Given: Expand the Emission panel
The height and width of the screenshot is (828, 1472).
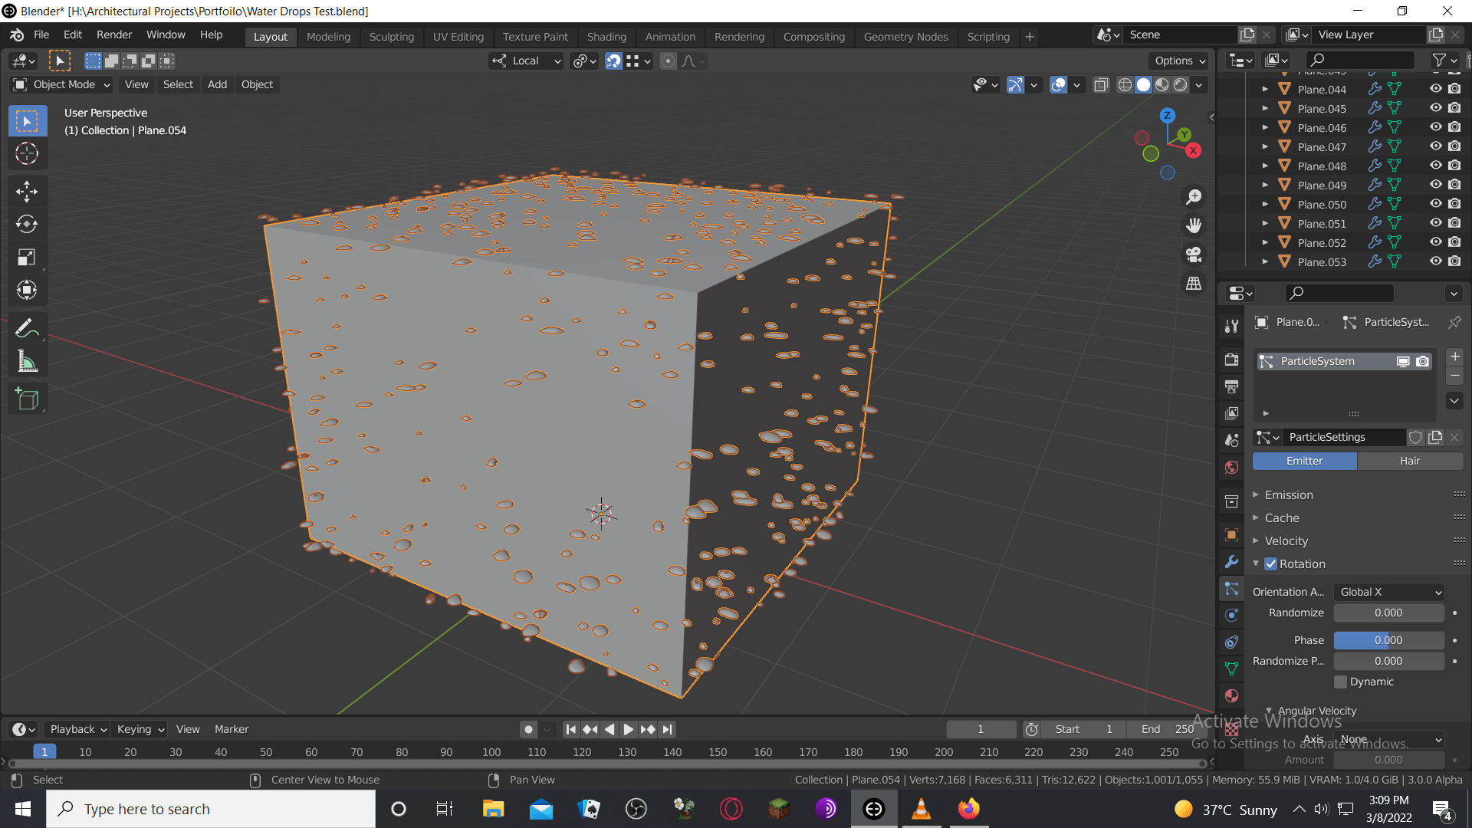Looking at the screenshot, I should click(x=1289, y=495).
